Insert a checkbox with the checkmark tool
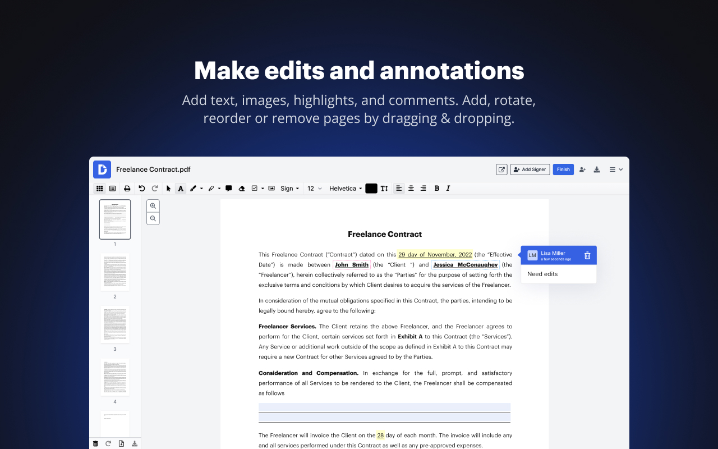The image size is (718, 449). click(255, 189)
